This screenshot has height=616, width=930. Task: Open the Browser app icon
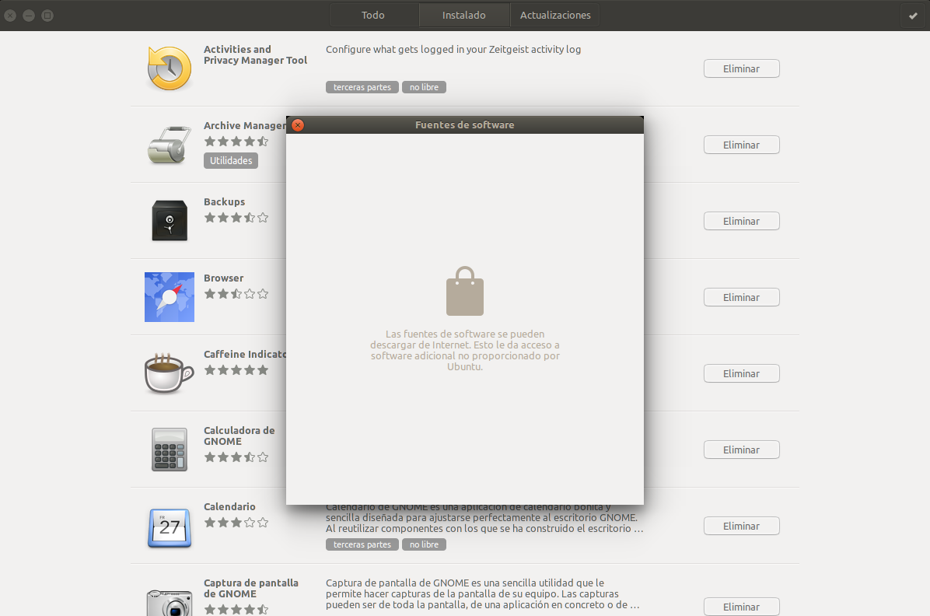[169, 297]
